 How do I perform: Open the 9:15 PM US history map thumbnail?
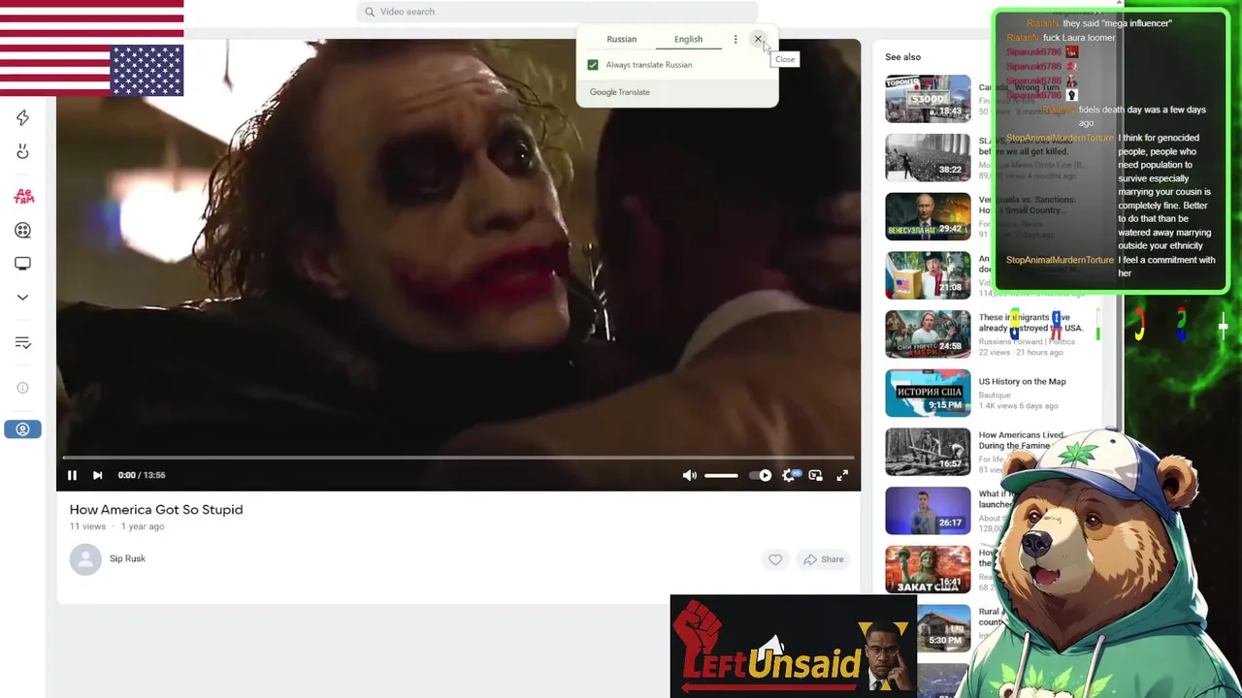click(x=928, y=393)
